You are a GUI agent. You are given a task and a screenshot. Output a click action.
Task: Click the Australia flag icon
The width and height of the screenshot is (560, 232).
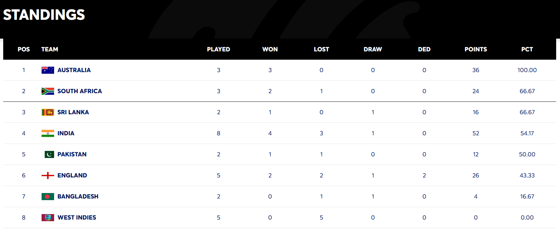tap(48, 70)
